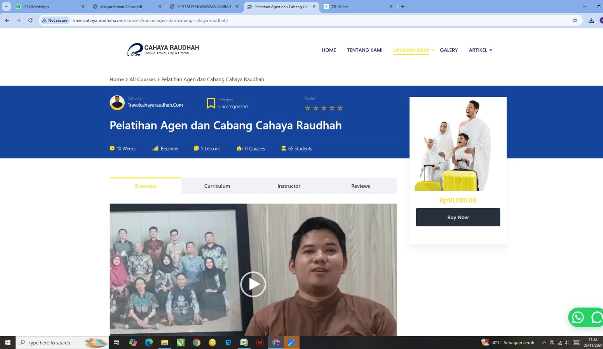Click the umrah family course image
The width and height of the screenshot is (603, 349).
click(x=458, y=145)
